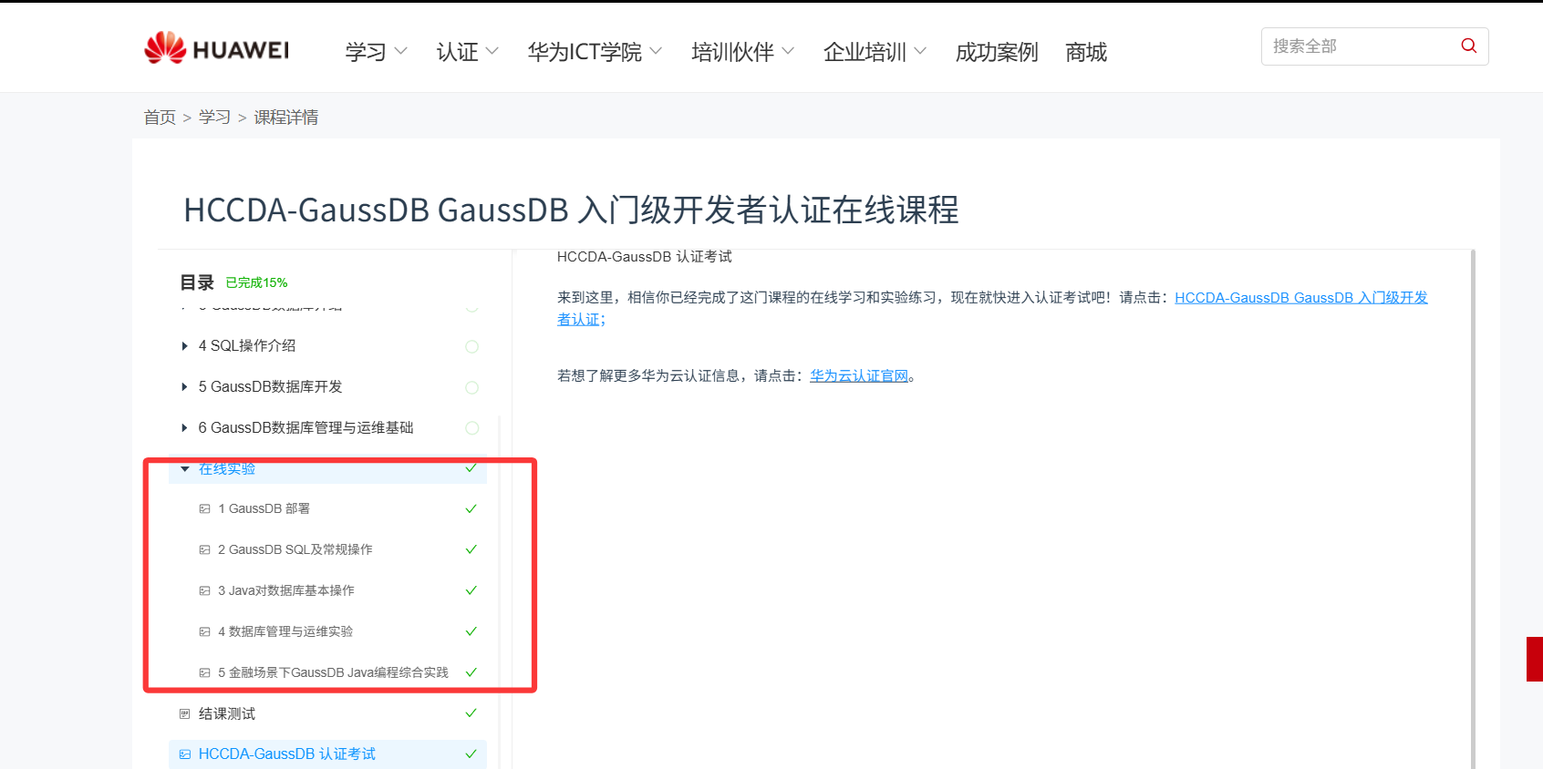This screenshot has height=769, width=1543.
Task: Click the checkmark for 5 金融场景下GaussDB Java编程
Action: (471, 672)
